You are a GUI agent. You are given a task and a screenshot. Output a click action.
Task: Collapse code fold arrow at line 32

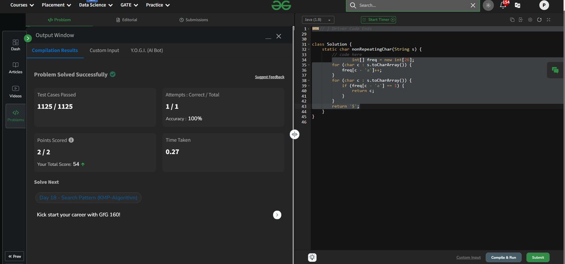[x=309, y=49]
